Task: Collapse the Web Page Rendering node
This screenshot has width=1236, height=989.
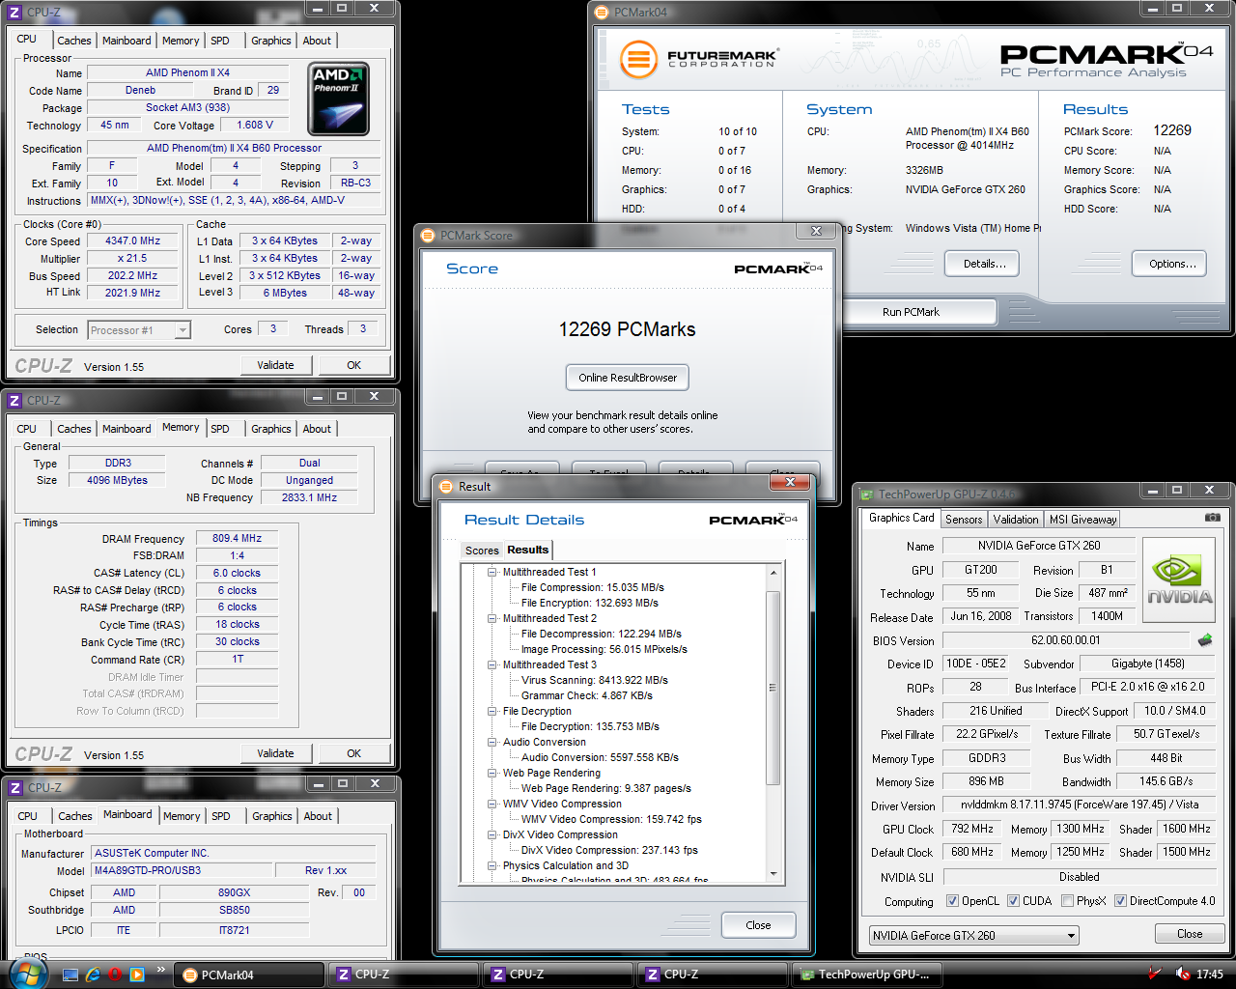Action: pyautogui.click(x=492, y=773)
